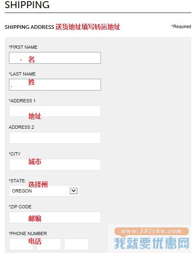
Task: Click the Last Name input field
Action: click(x=55, y=84)
